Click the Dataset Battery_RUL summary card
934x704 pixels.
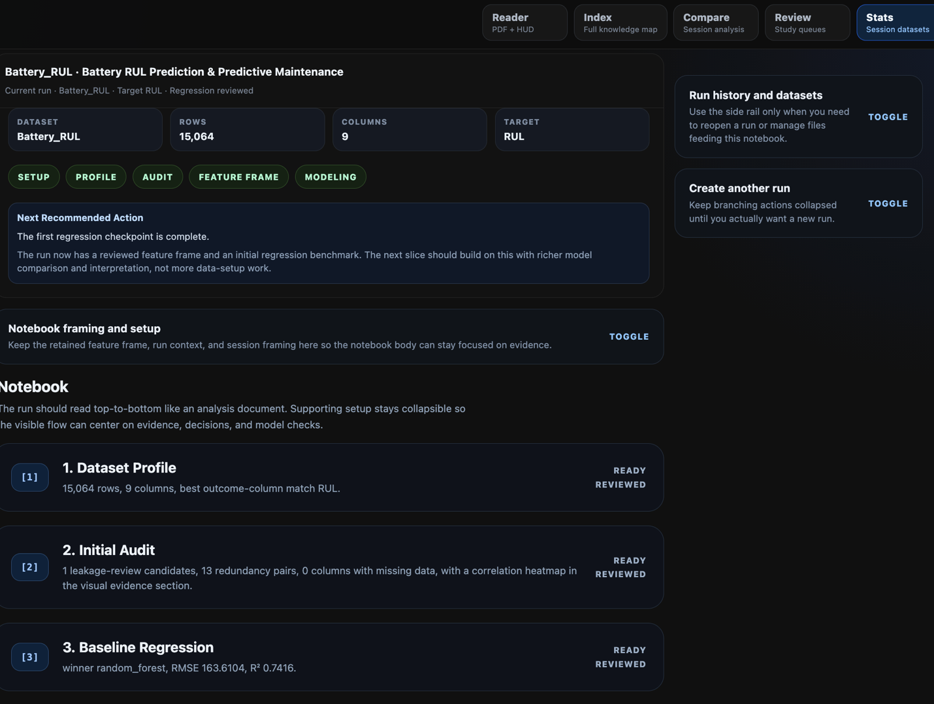(85, 129)
